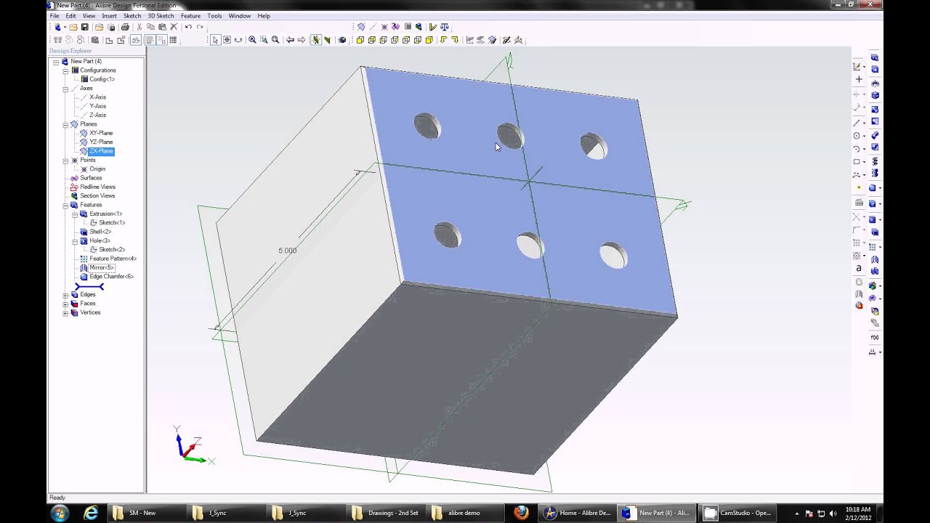Open the Help menu
Screen dimensions: 930x523
click(264, 15)
